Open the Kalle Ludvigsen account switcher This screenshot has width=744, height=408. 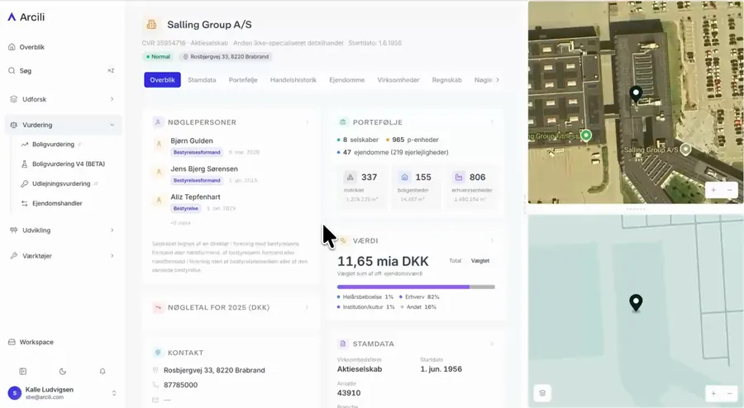(x=62, y=393)
